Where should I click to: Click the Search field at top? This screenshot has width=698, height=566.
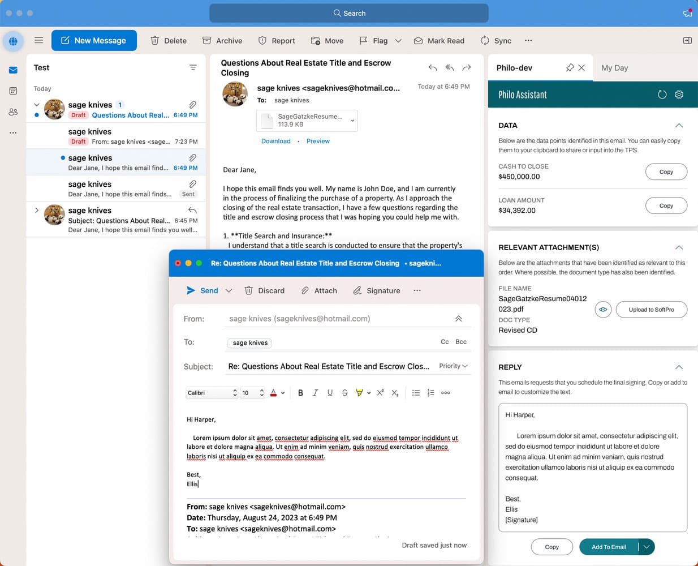(348, 13)
